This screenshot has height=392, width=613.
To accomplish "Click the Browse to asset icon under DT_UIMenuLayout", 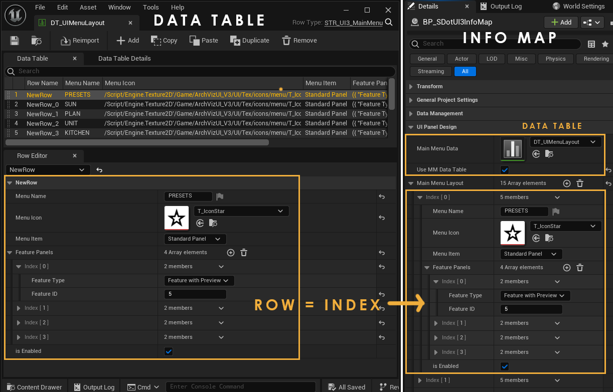I will point(549,154).
